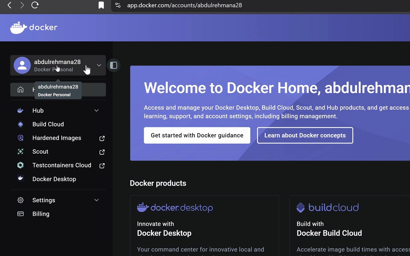The width and height of the screenshot is (410, 256).
Task: Click the Settings gear icon
Action: point(20,200)
